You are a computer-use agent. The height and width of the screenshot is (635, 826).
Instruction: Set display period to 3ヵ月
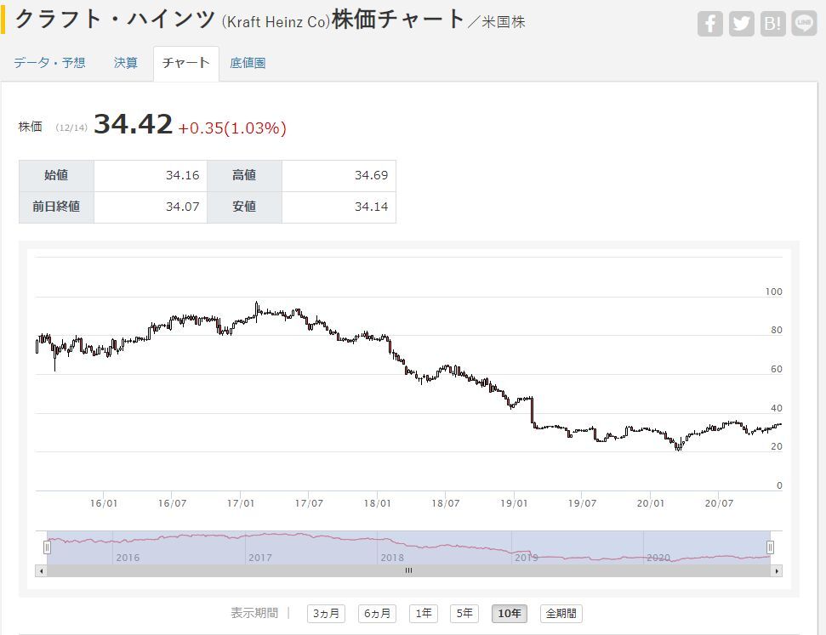(326, 614)
